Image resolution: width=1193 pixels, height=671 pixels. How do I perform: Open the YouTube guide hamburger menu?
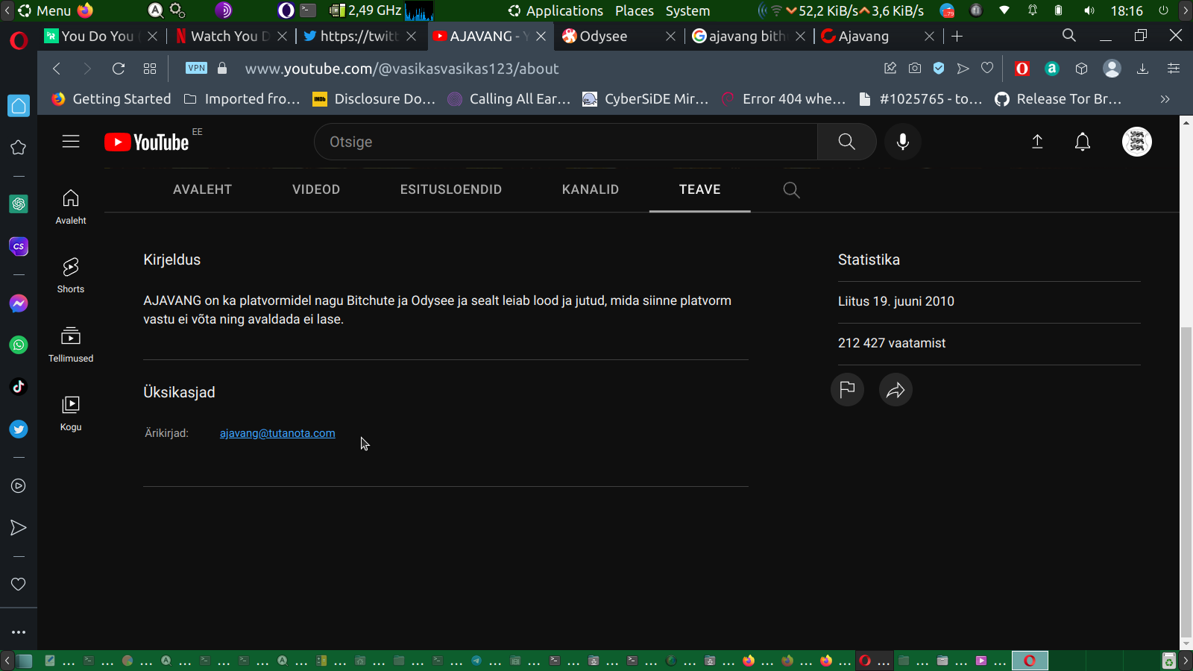[x=71, y=142]
